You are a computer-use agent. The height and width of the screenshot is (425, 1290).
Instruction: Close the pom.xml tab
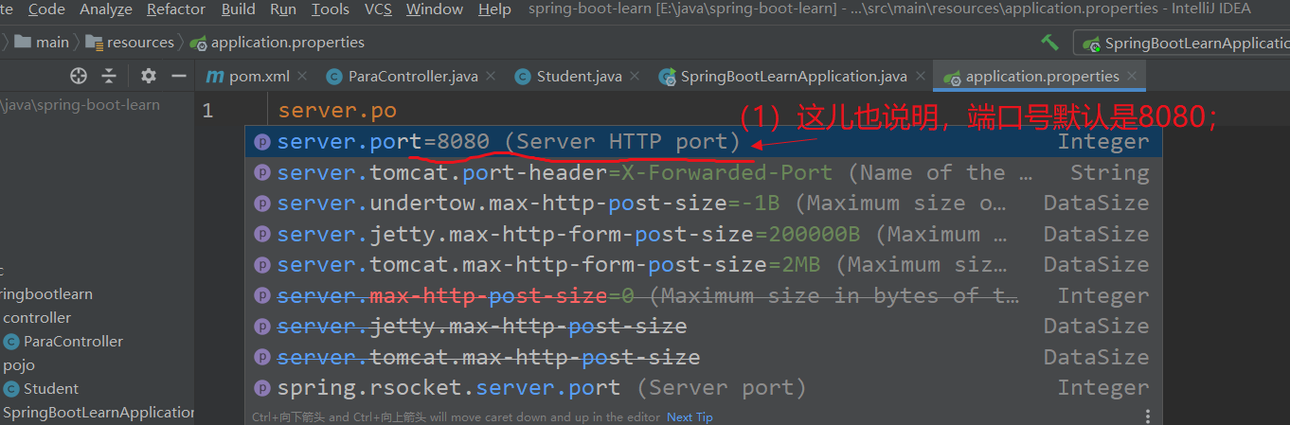click(x=302, y=77)
